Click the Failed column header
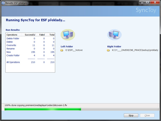 [42, 35]
